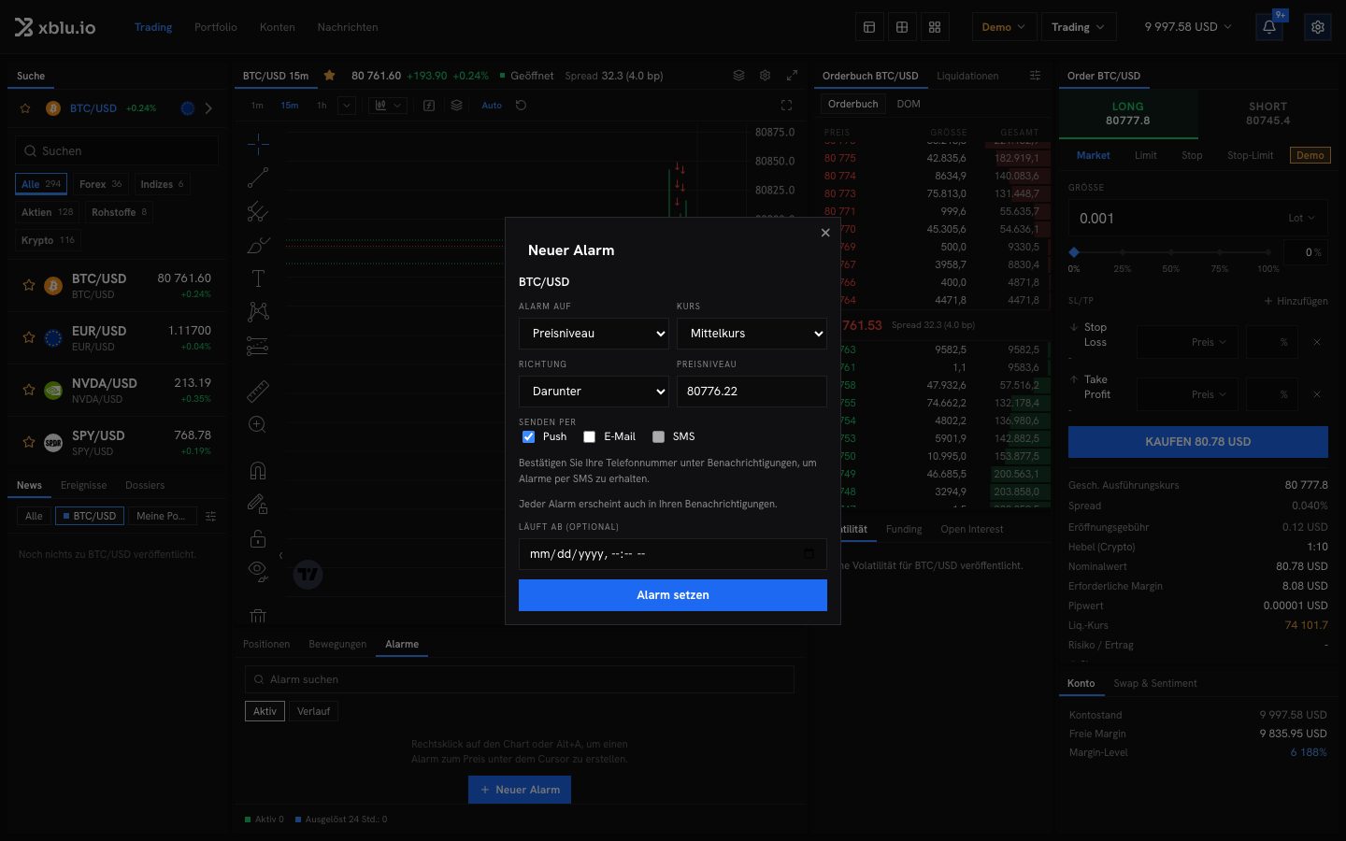Image resolution: width=1346 pixels, height=841 pixels.
Task: Click Hinzufügen next to SL/TP
Action: click(x=1296, y=301)
